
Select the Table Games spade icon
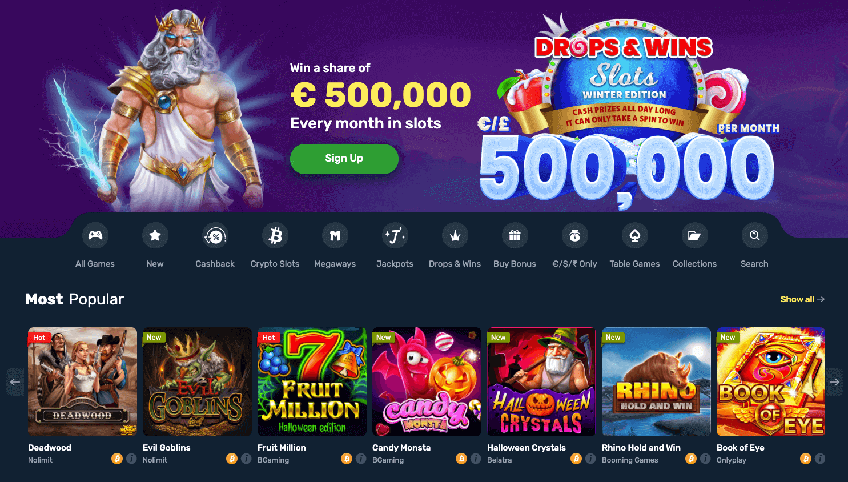pos(635,235)
